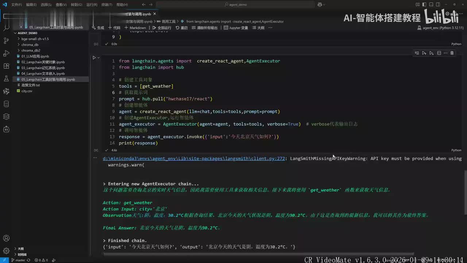This screenshot has width=467, height=263.
Task: Add a Markdown cell
Action: click(135, 28)
